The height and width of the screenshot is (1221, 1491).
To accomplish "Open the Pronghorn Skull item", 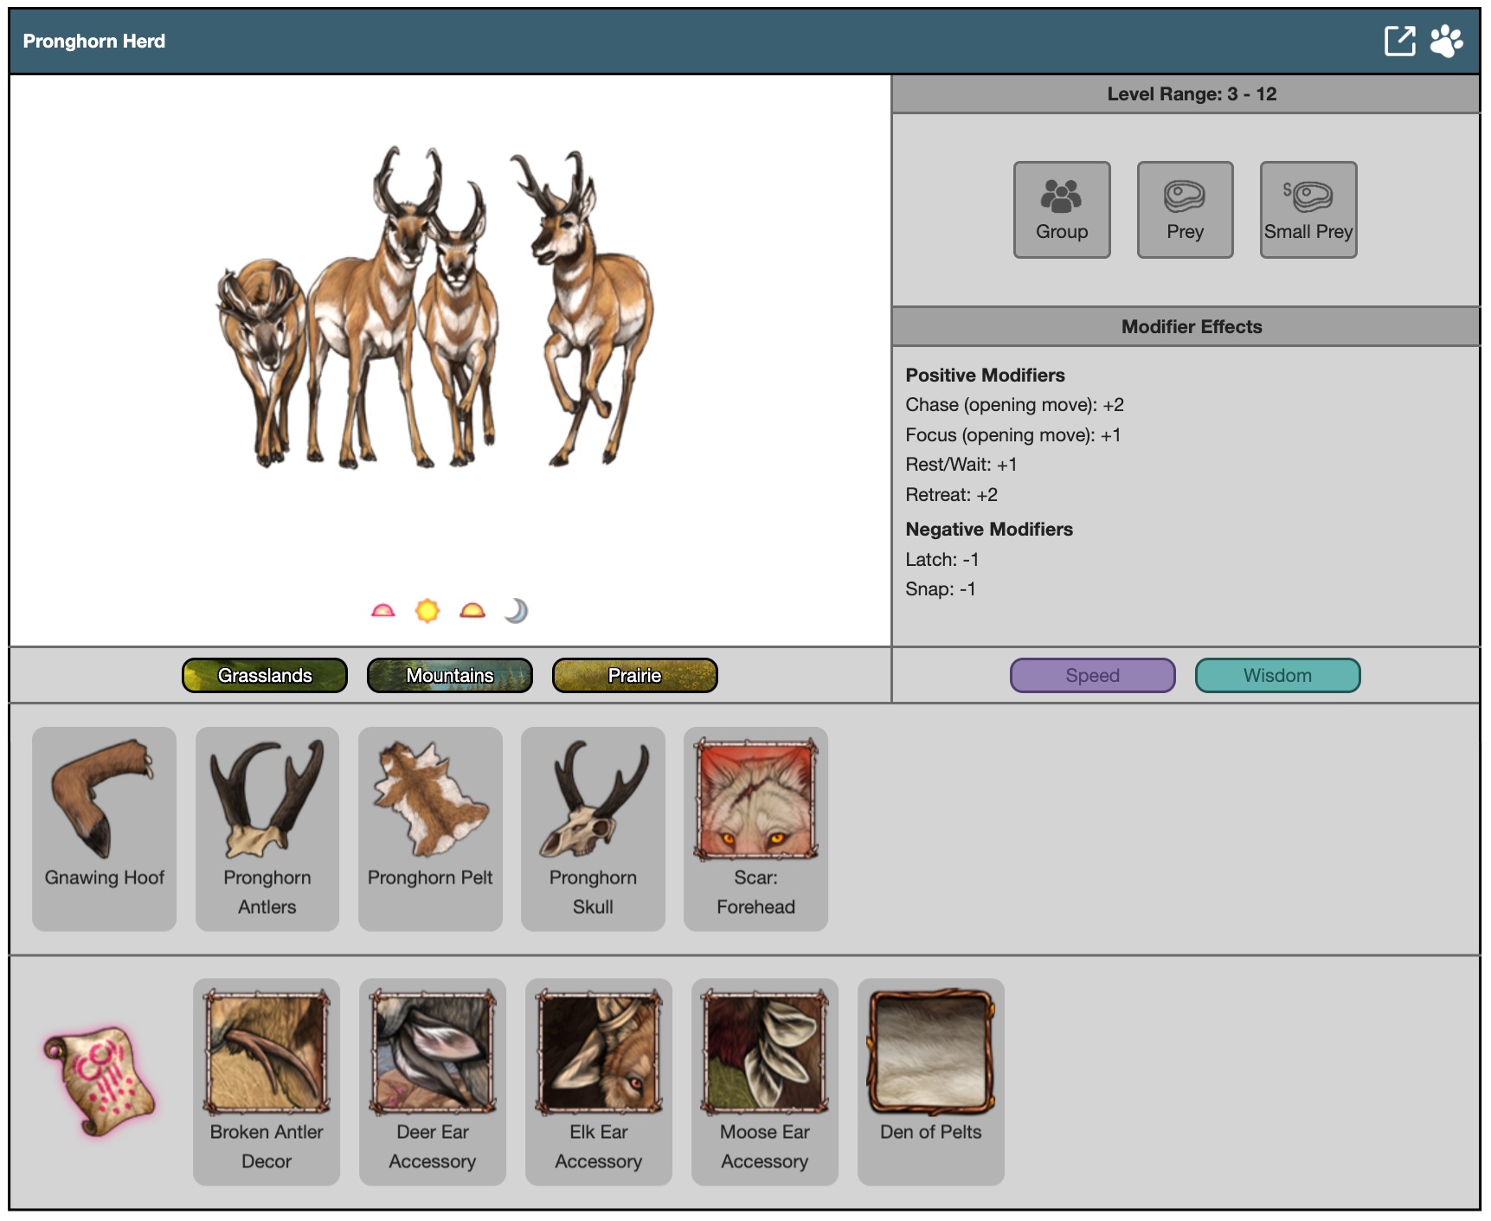I will pyautogui.click(x=593, y=828).
